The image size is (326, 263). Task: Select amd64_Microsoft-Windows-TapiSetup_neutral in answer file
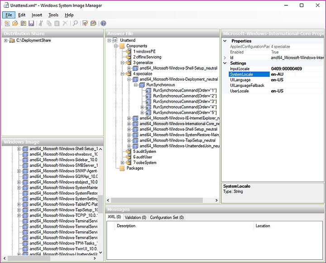[x=177, y=141]
